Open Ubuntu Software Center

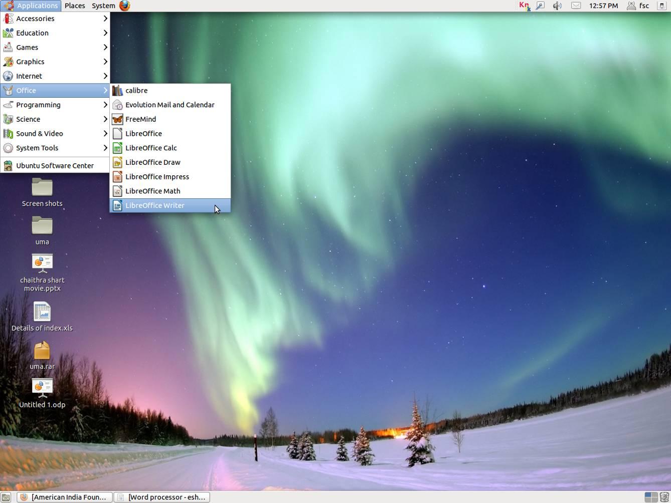tap(55, 165)
